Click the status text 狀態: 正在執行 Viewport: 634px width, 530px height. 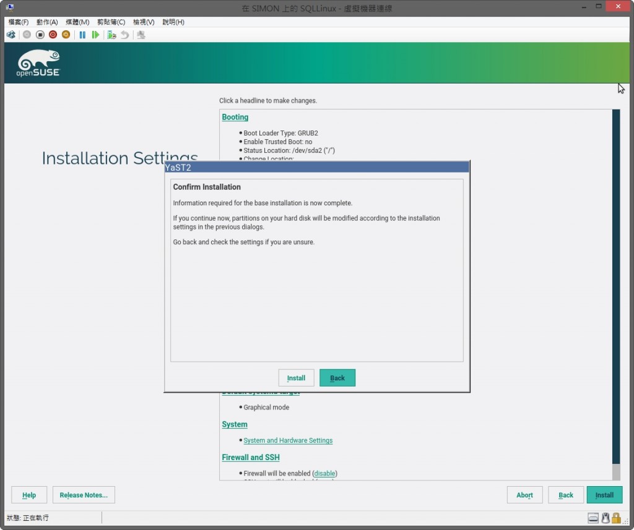pyautogui.click(x=27, y=518)
